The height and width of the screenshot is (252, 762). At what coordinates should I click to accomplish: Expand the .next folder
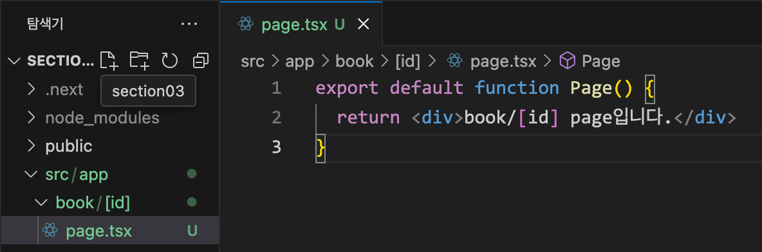[32, 89]
